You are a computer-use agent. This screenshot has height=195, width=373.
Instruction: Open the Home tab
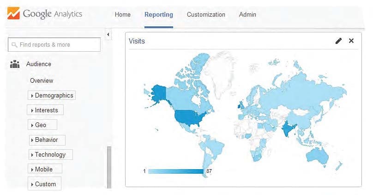coord(122,14)
